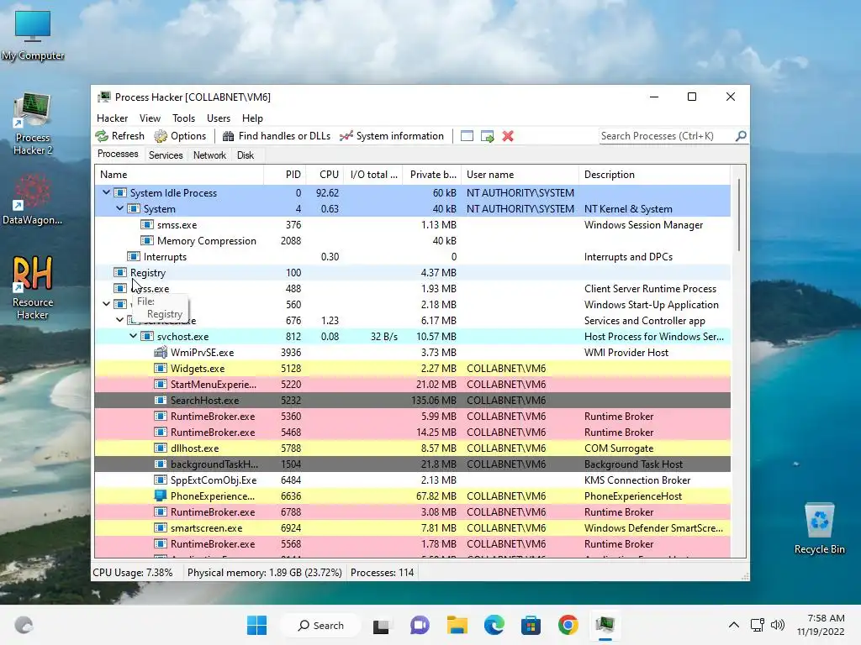
Task: Click the Refresh toolbar button
Action: click(x=119, y=136)
